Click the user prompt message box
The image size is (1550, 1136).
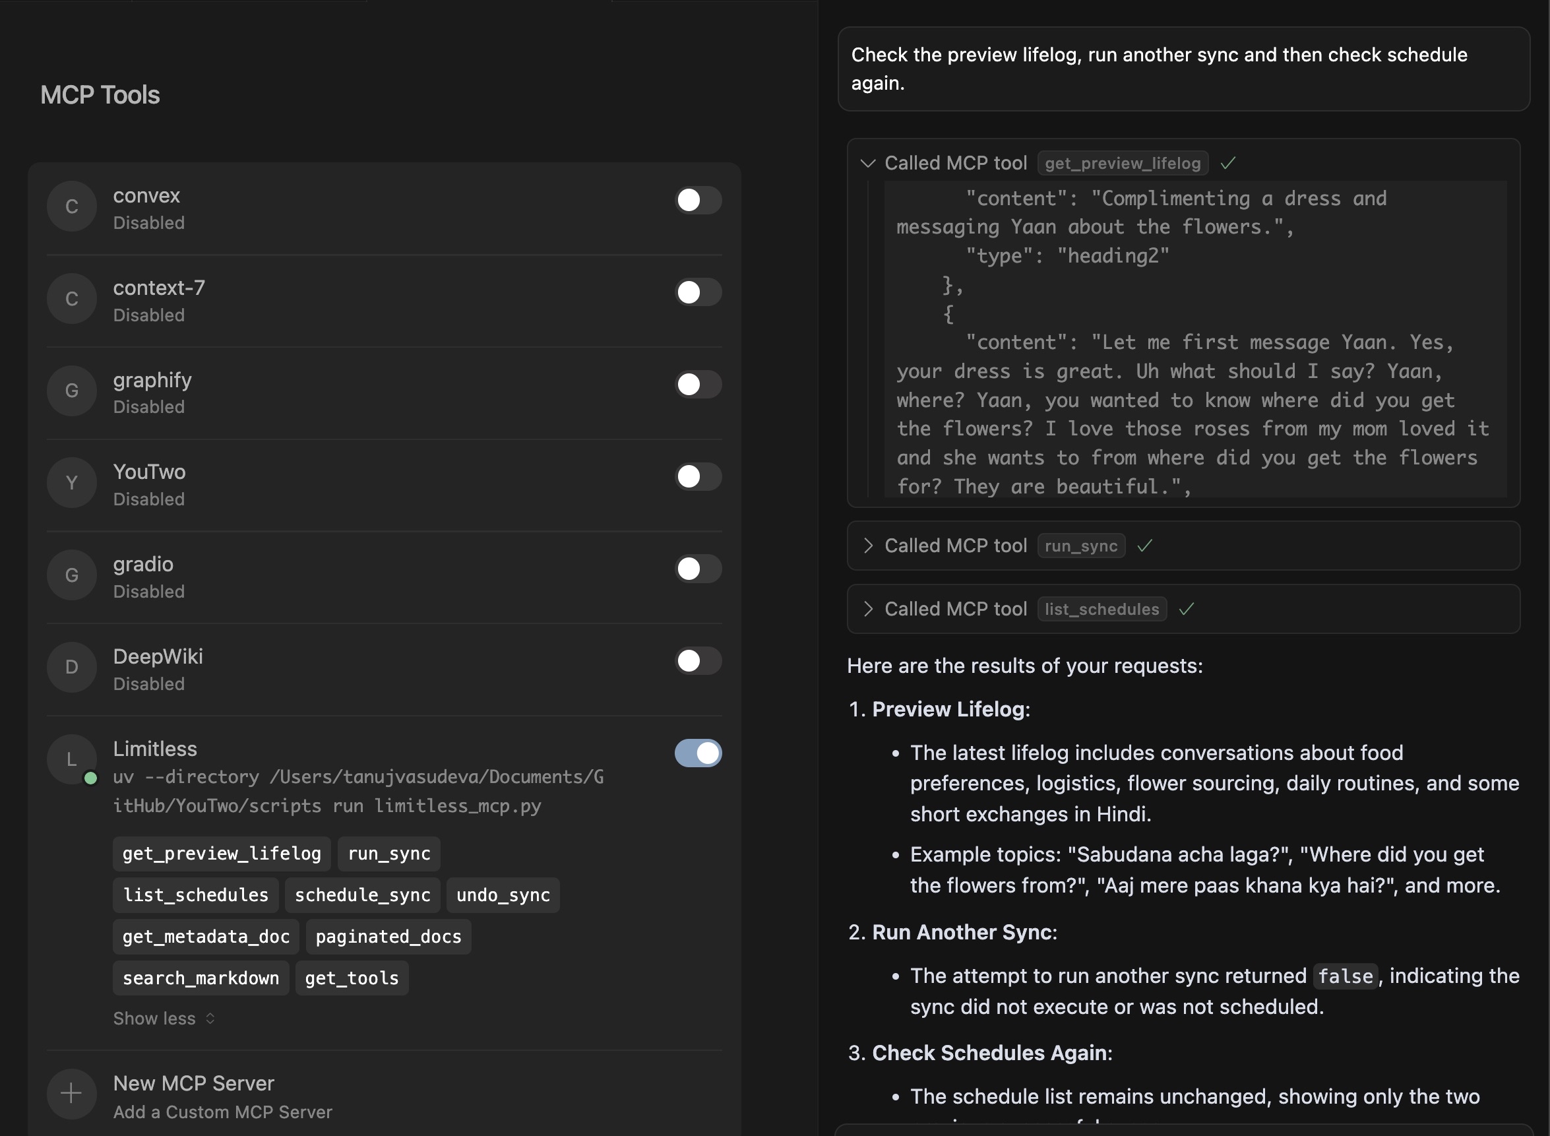point(1184,69)
